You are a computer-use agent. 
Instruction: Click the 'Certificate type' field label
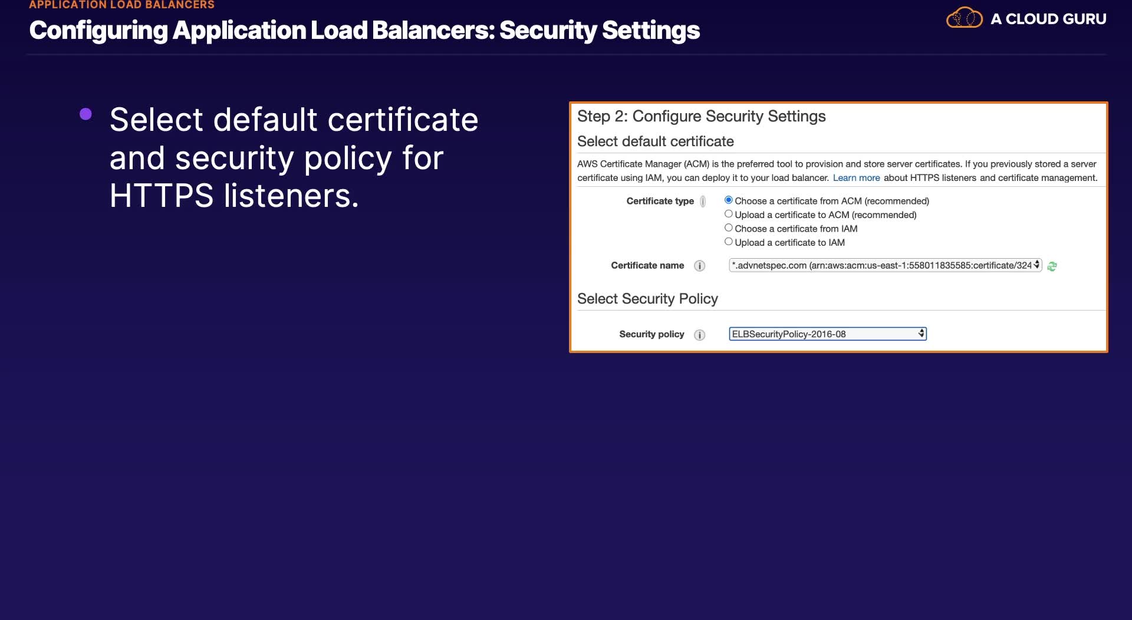[660, 201]
